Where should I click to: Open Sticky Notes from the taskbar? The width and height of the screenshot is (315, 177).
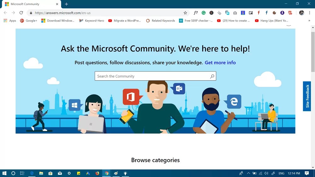click(x=78, y=173)
